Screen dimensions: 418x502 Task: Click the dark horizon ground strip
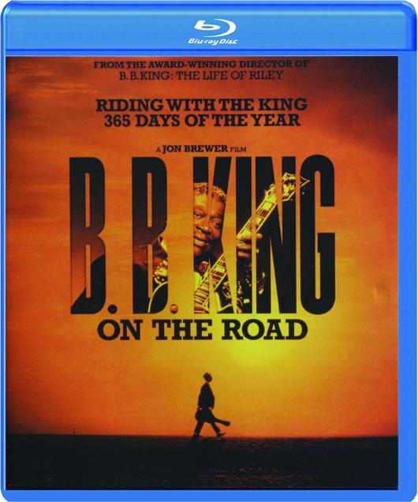point(202,461)
